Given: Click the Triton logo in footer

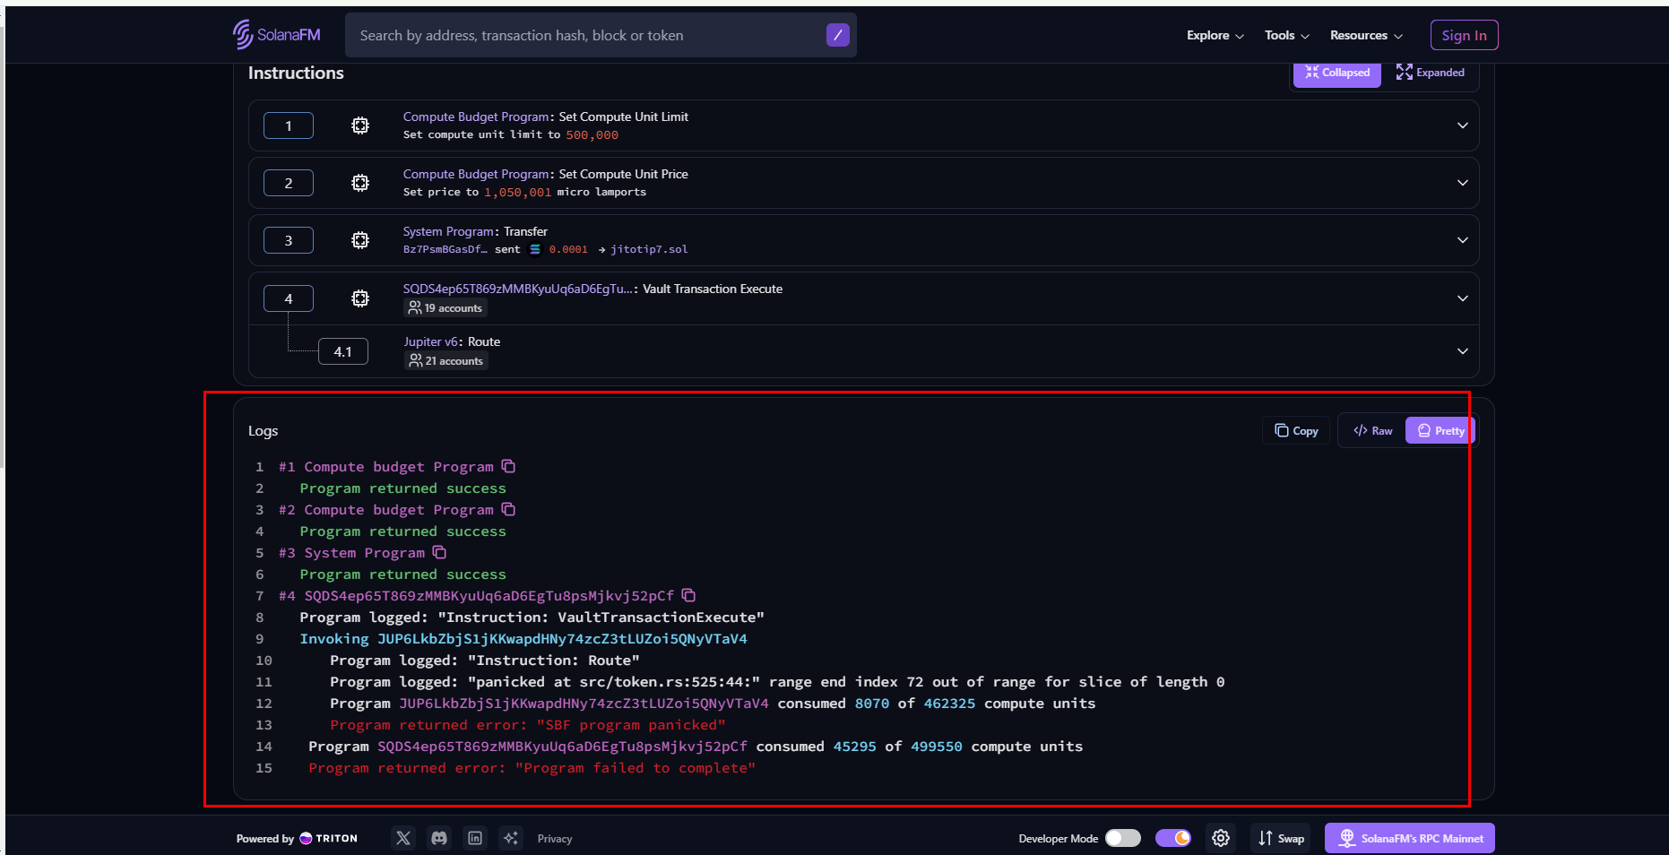Looking at the screenshot, I should 328,839.
